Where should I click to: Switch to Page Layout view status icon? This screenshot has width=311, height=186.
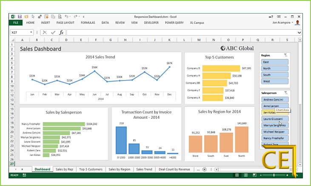[246, 175]
